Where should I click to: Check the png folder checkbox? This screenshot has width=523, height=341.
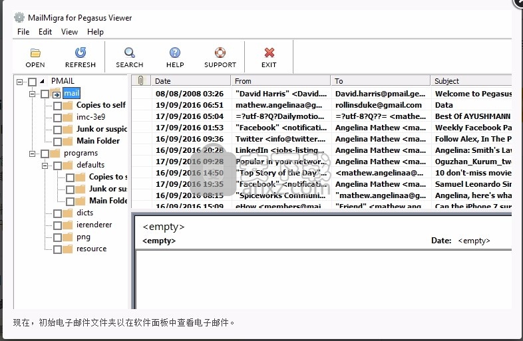(x=57, y=237)
